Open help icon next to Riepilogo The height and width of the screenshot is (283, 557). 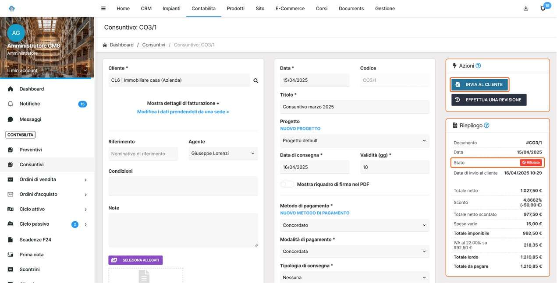(x=486, y=126)
